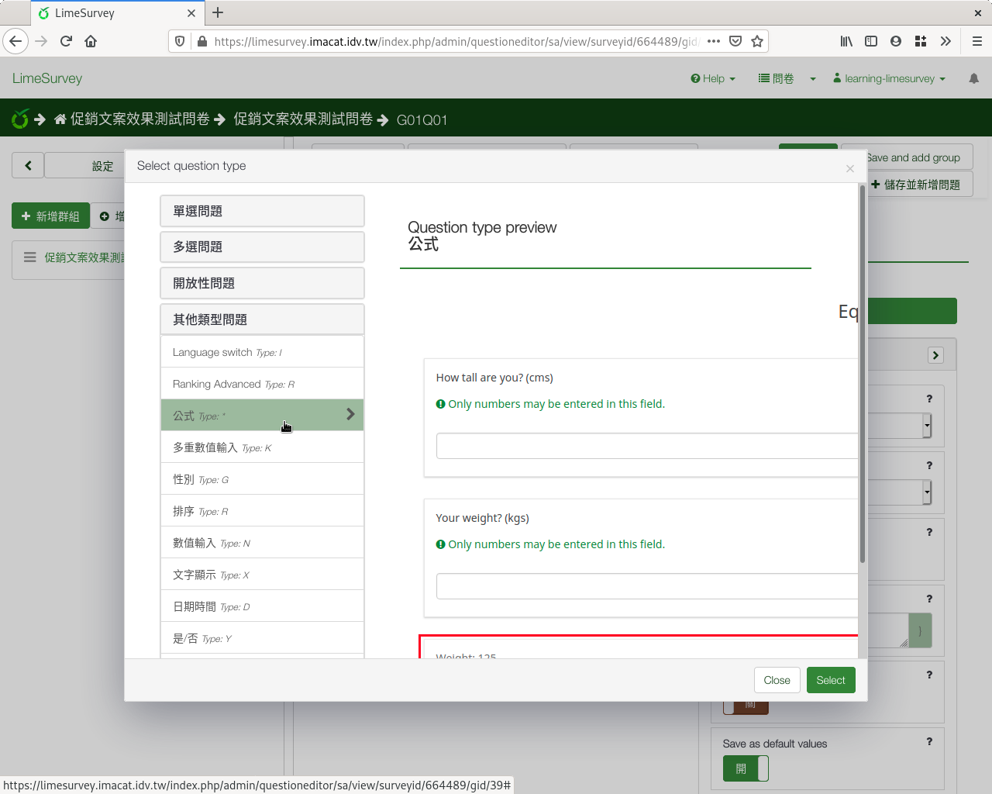Click the dialog vertical scrollbar
The width and height of the screenshot is (992, 794).
click(x=862, y=374)
